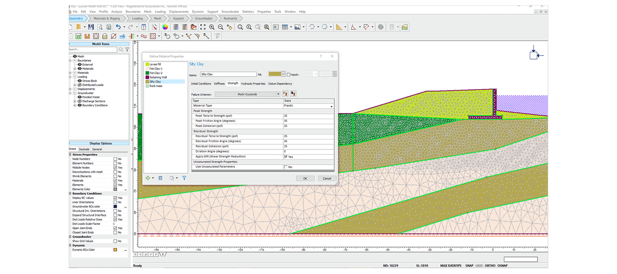Image resolution: width=617 pixels, height=274 pixels.
Task: Click the filter funnel icon beside search
Action: [x=127, y=50]
